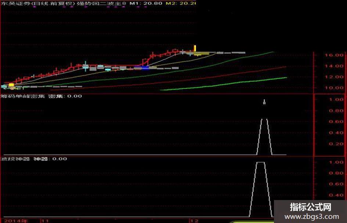Click the 10.00 price axis label
Screen dimensions: 347x223
pyautogui.click(x=334, y=88)
